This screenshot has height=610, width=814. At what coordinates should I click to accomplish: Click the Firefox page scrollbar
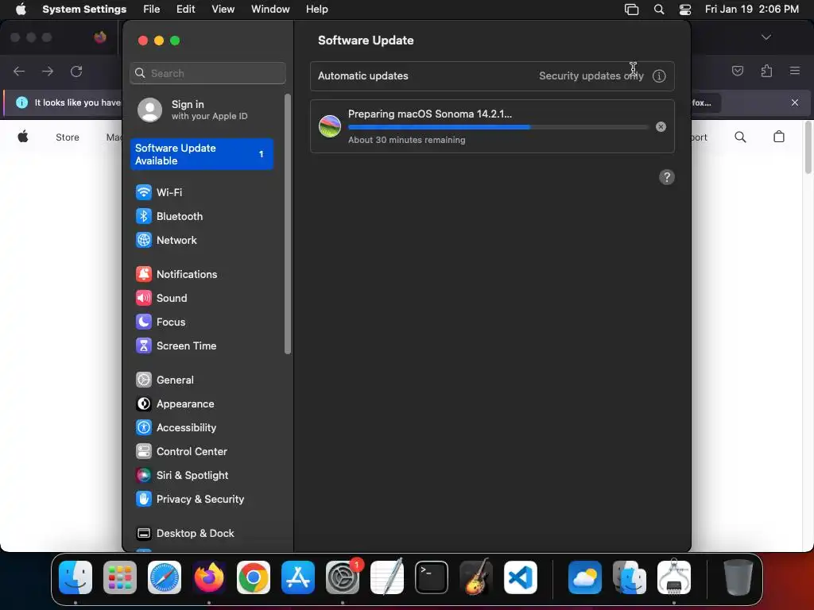[x=808, y=148]
